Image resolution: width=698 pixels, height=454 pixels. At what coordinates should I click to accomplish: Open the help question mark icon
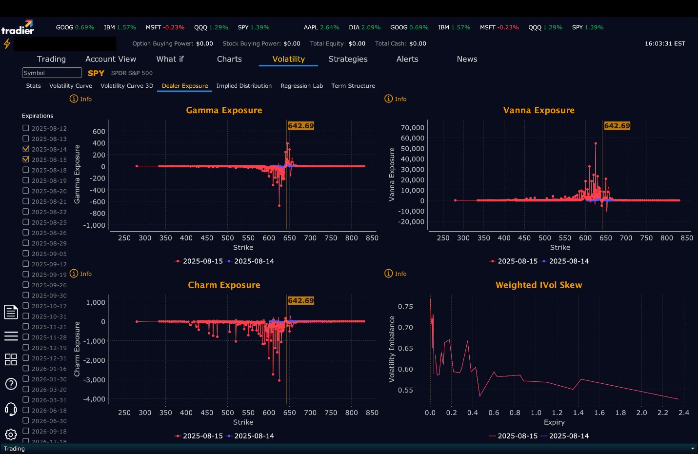(11, 384)
